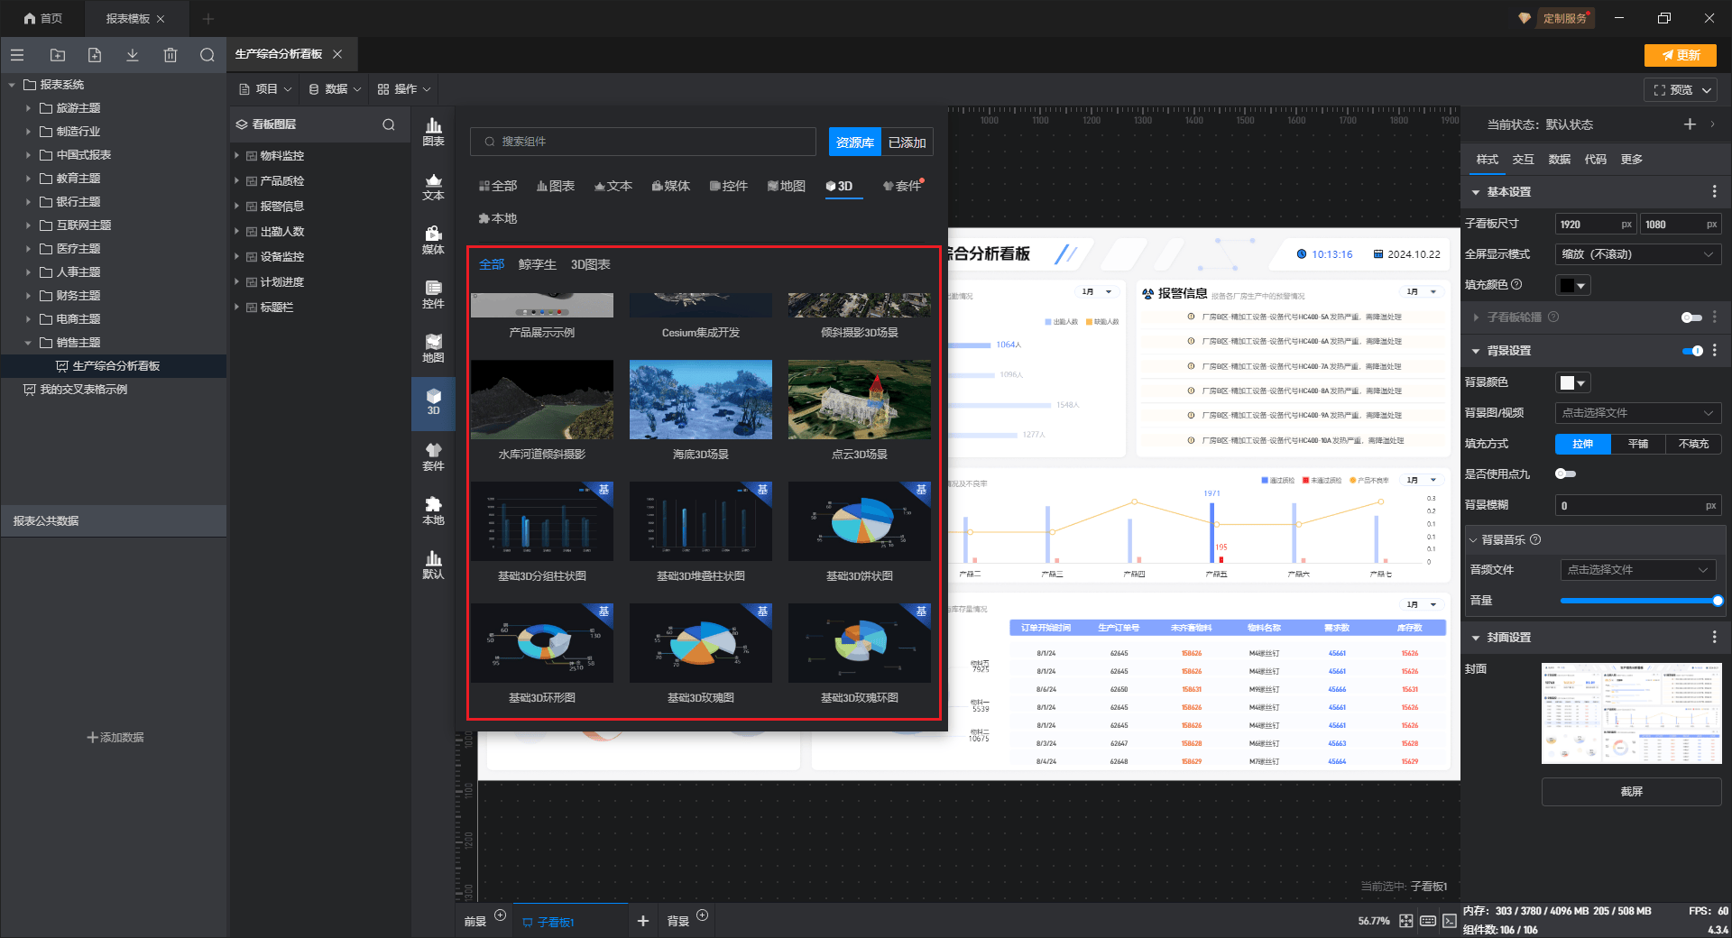This screenshot has width=1732, height=938.
Task: Toggle the 背景设置 switch
Action: [x=1692, y=351]
